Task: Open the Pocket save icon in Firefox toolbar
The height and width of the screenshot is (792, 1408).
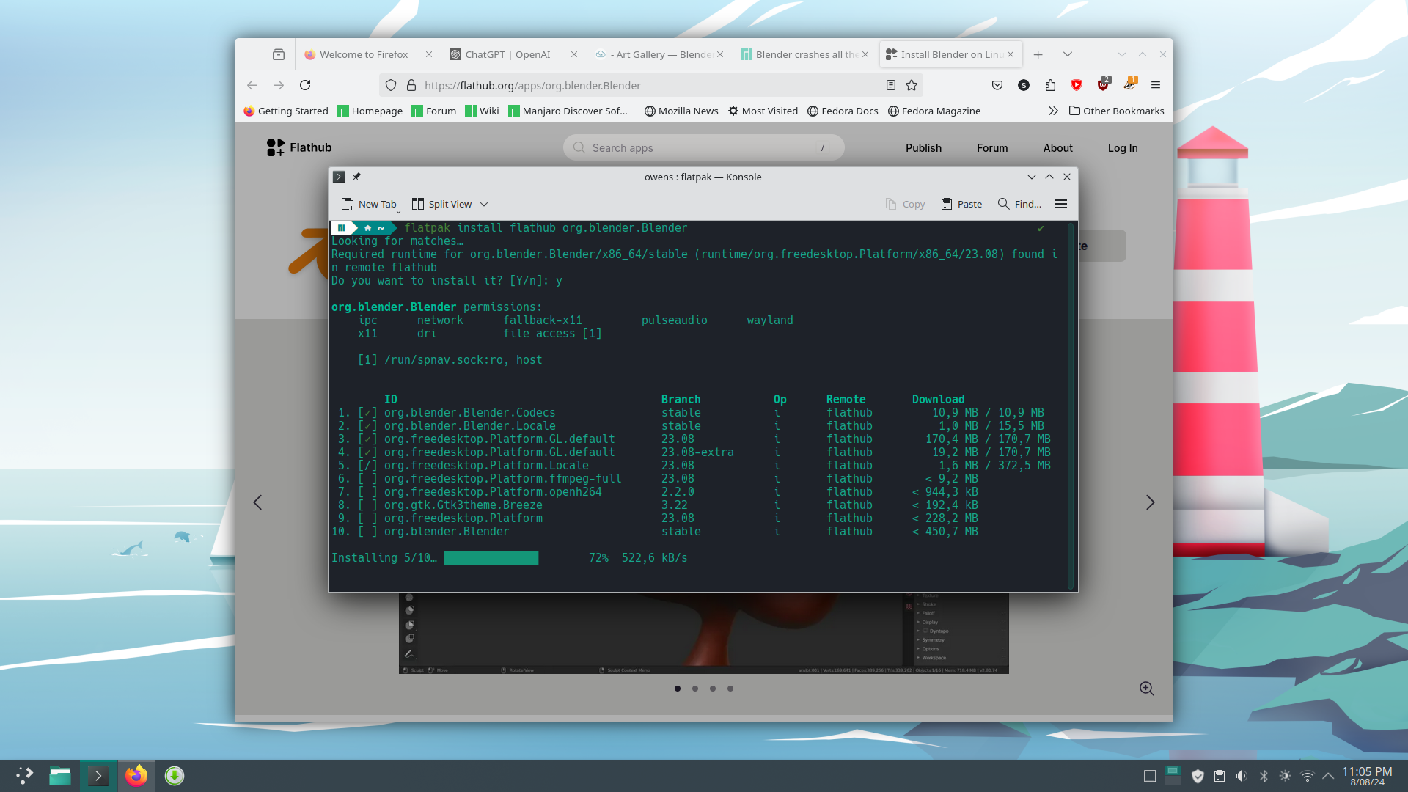Action: tap(997, 85)
